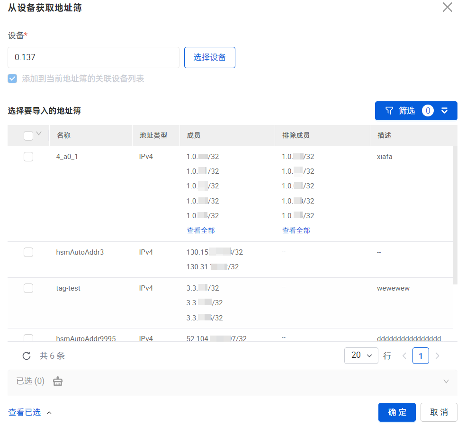Click the funnel filter icon
Viewport: 466px width, 425px height.
point(389,111)
